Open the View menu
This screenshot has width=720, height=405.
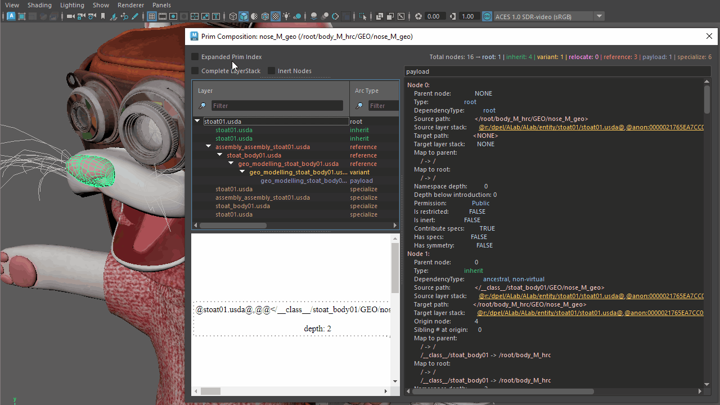point(12,5)
